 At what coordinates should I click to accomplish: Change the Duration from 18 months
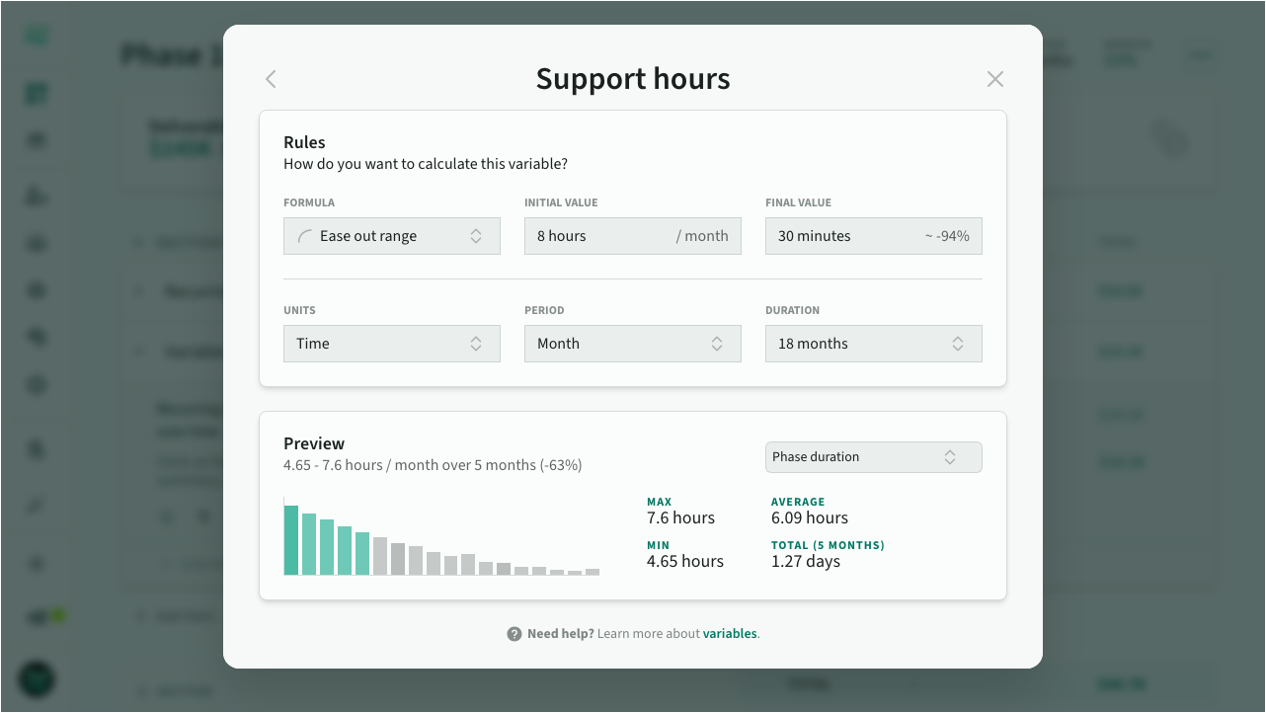(873, 344)
